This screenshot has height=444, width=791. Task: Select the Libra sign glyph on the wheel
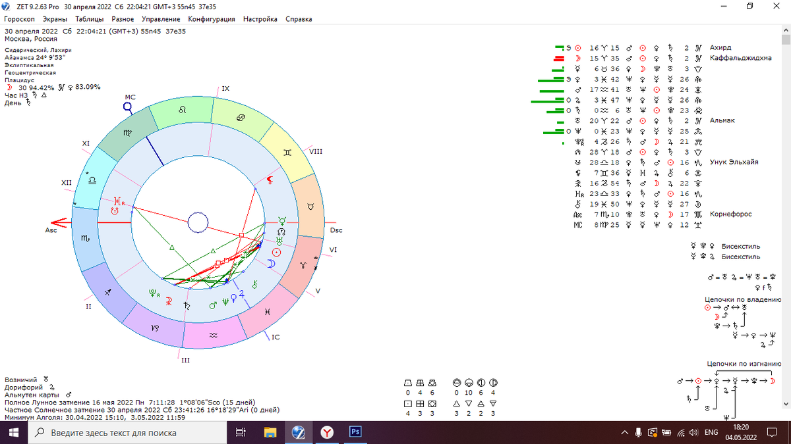click(93, 179)
